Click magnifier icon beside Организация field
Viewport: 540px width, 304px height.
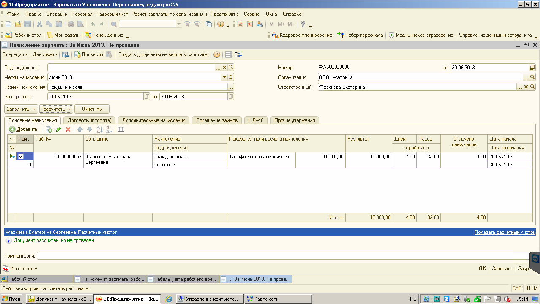(532, 77)
